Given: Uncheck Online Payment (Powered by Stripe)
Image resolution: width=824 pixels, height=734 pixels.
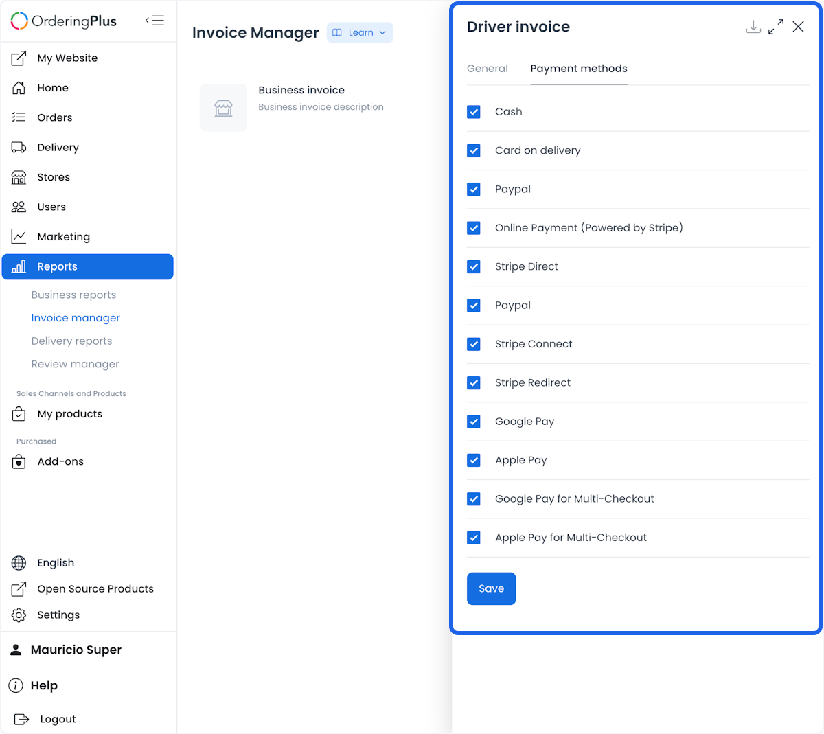Looking at the screenshot, I should click(474, 228).
